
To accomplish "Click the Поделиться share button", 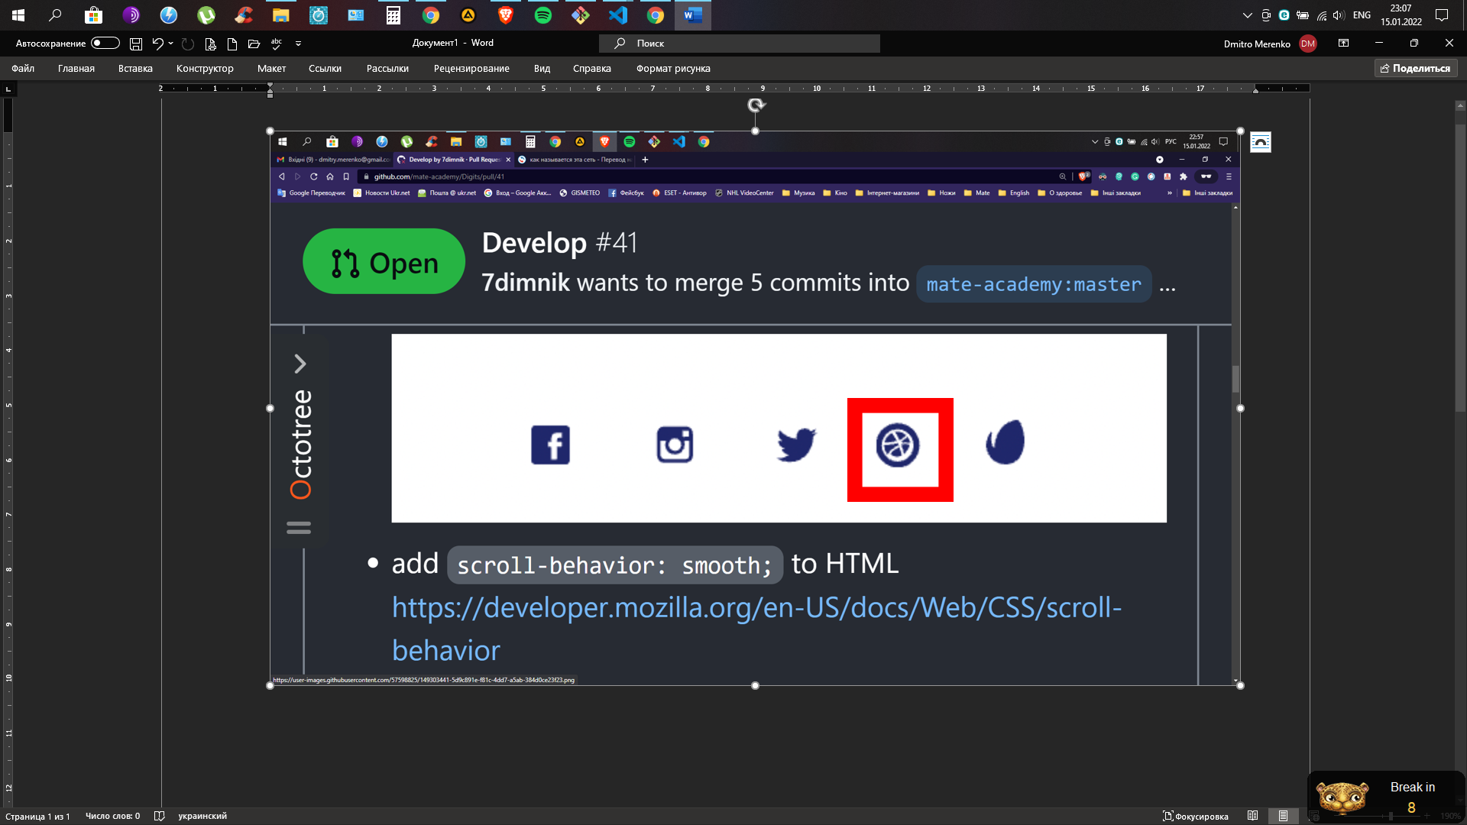I will tap(1416, 68).
